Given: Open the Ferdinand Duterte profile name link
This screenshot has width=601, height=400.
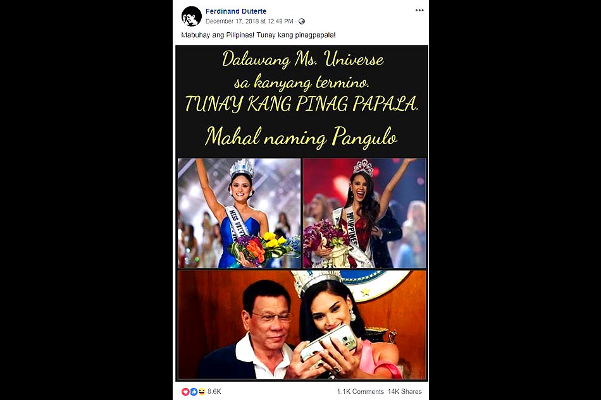Looking at the screenshot, I should (x=236, y=11).
